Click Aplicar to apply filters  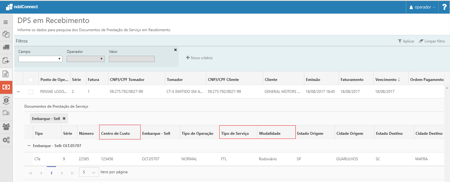click(x=406, y=41)
